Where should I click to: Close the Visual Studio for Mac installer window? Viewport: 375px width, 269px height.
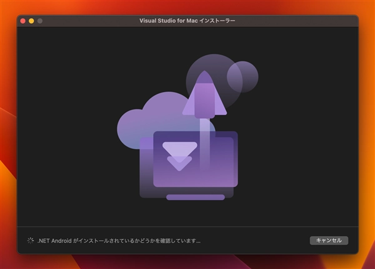(x=23, y=21)
